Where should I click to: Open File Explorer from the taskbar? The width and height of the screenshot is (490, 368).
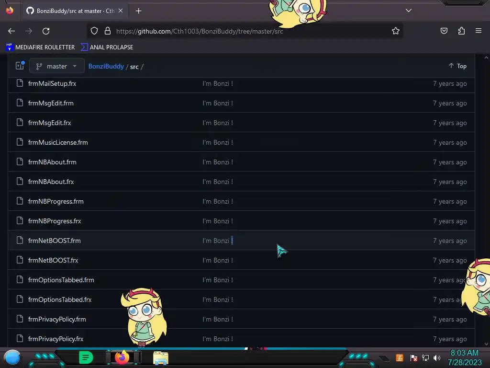(x=161, y=358)
